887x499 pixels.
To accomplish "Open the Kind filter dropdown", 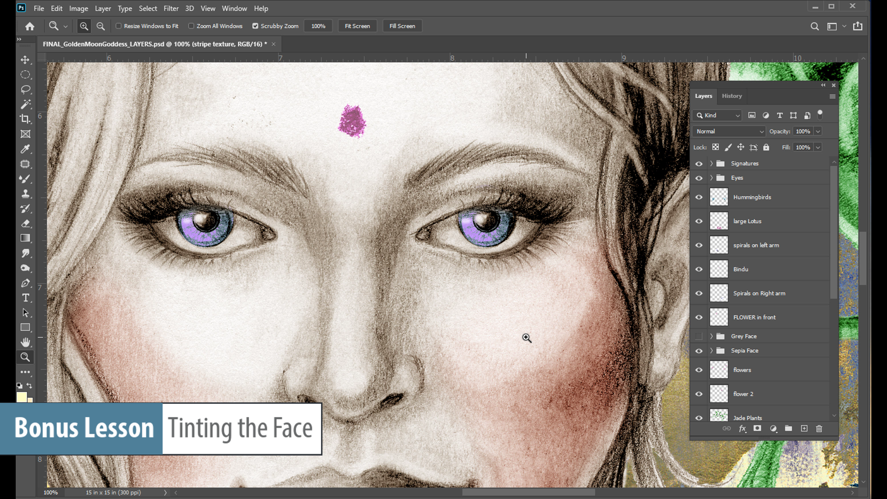I will [x=717, y=116].
